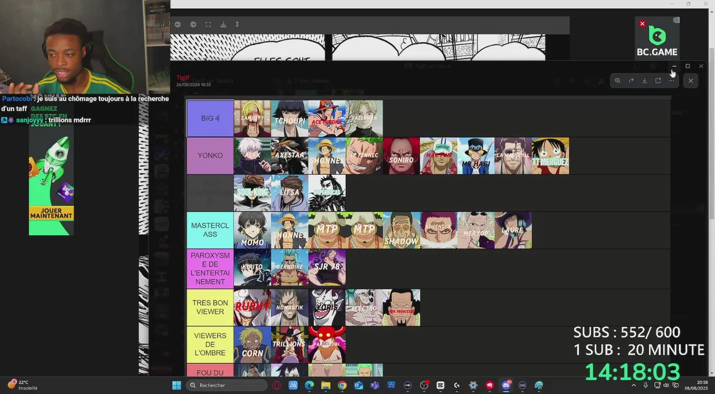Click the MOMO thumbnail in MASTERCLASS row
Screen dimensions: 715x394
tap(252, 230)
